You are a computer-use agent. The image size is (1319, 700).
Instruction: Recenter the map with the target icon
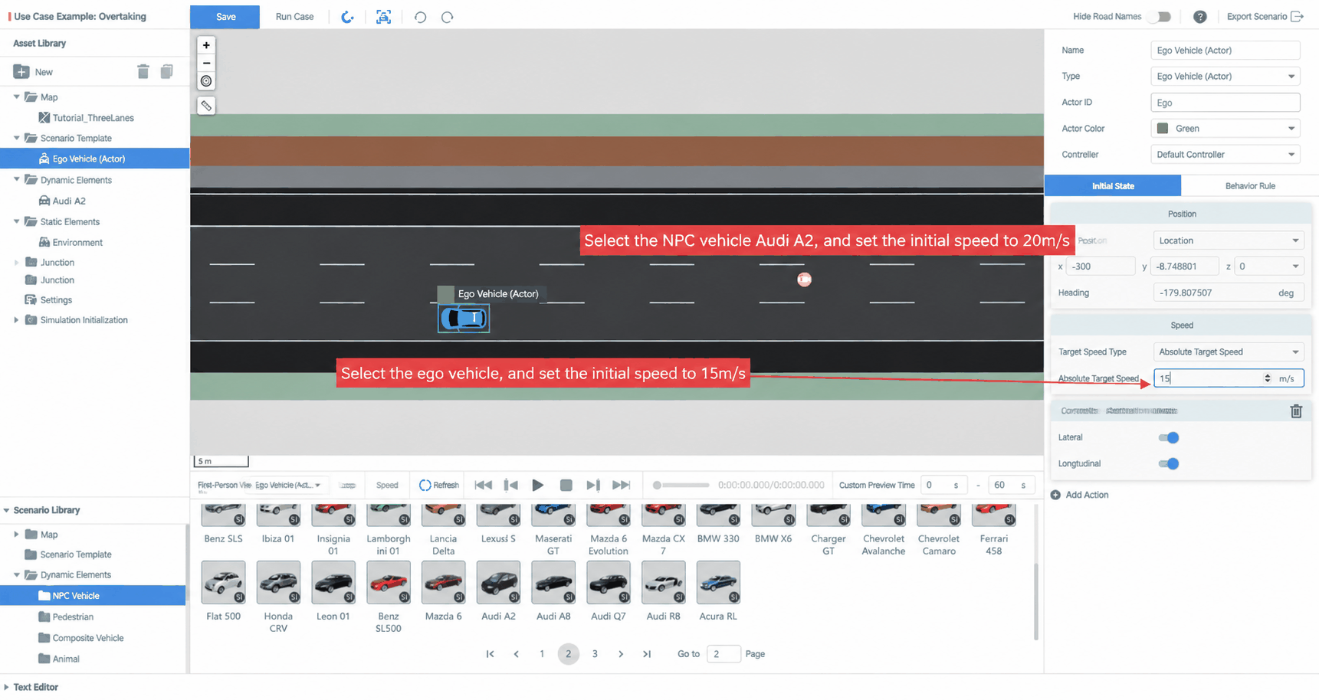point(206,81)
